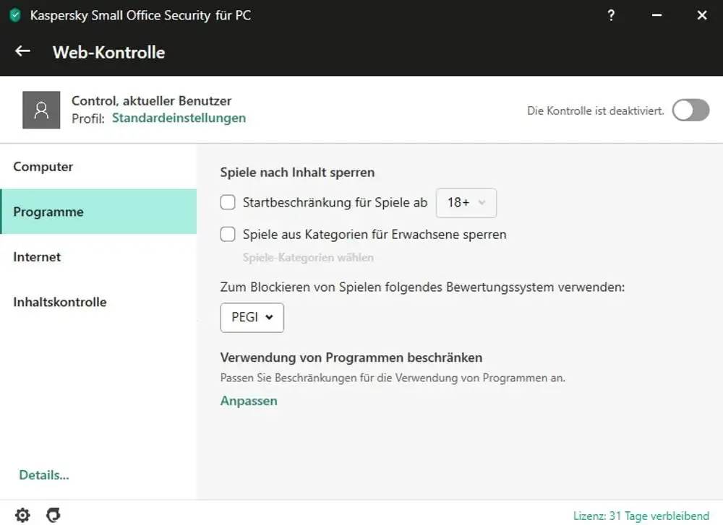
Task: Open the 18+ age rating dropdown
Action: pos(466,203)
